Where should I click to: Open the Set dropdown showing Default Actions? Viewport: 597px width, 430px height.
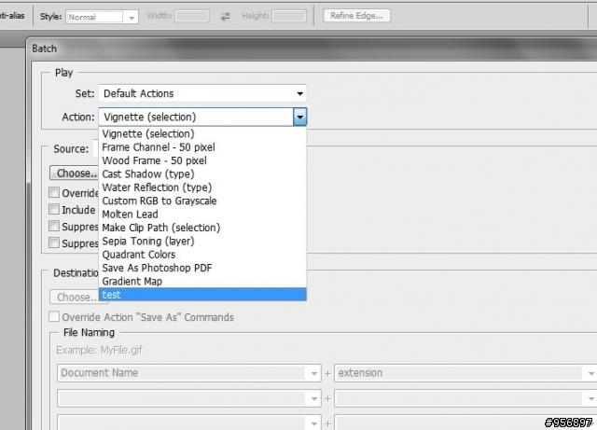click(202, 93)
